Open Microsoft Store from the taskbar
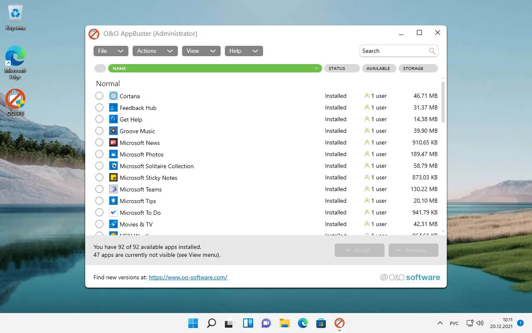Image resolution: width=532 pixels, height=333 pixels. (x=321, y=323)
